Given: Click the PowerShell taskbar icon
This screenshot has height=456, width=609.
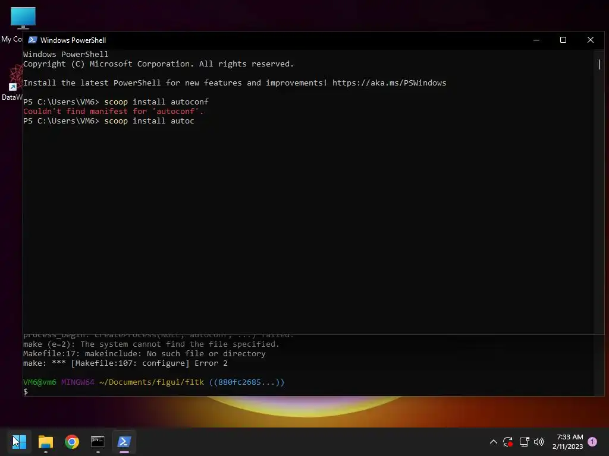Looking at the screenshot, I should coord(124,442).
